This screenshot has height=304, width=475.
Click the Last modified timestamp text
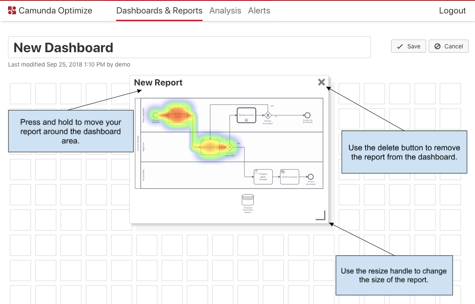coord(69,64)
